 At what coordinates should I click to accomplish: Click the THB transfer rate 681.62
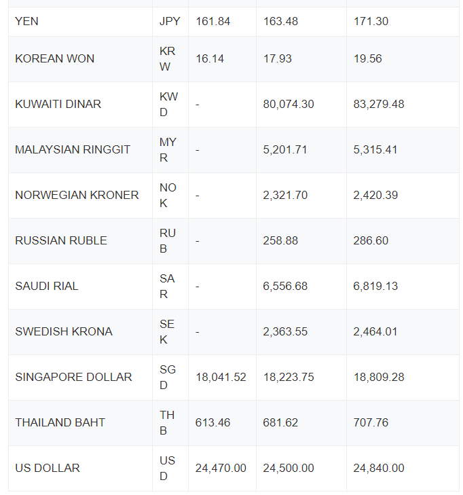click(280, 422)
